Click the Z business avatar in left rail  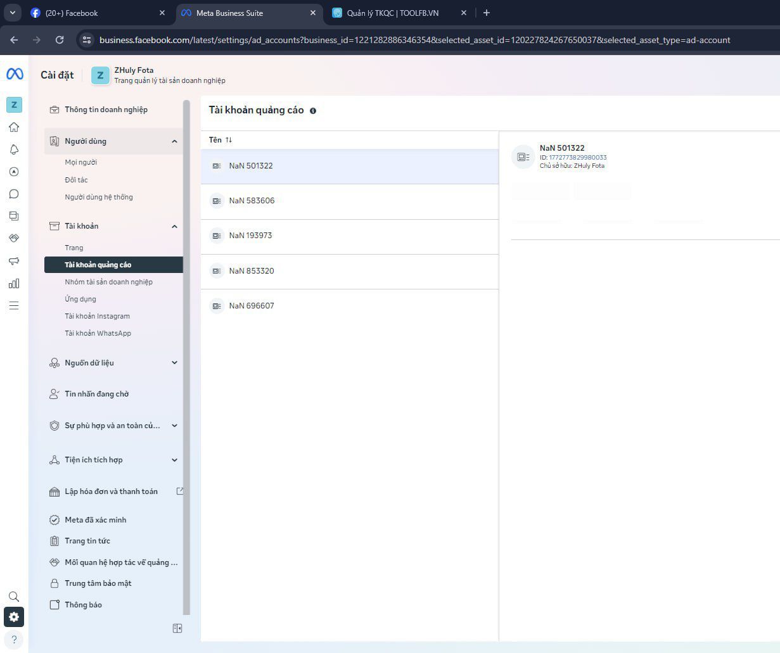point(14,105)
